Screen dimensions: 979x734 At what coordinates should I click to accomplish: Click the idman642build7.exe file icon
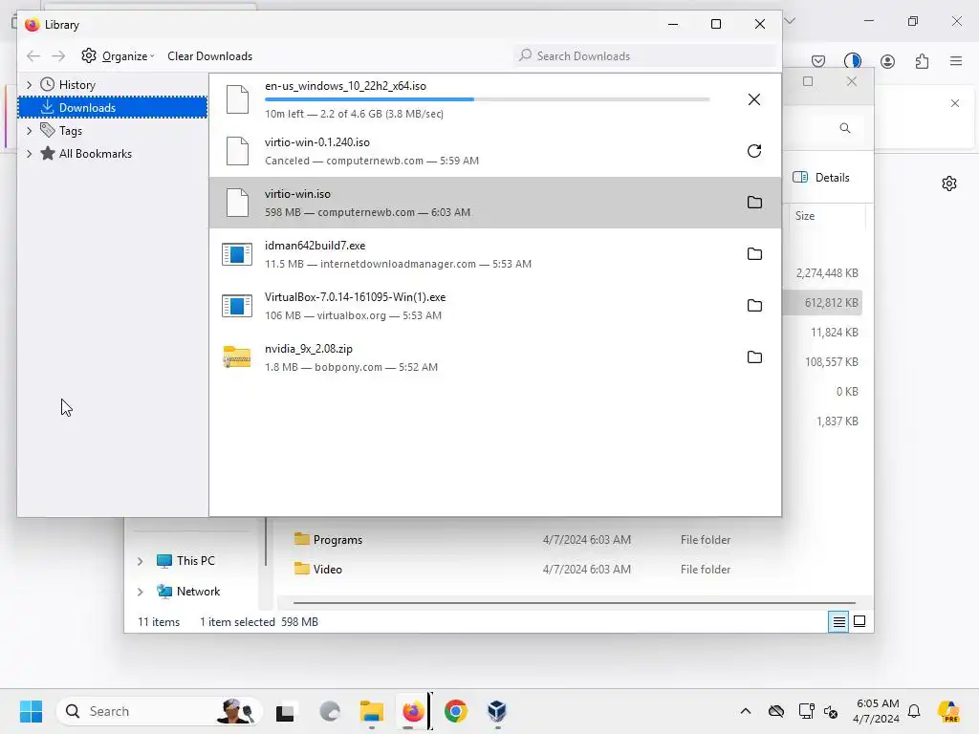click(x=237, y=254)
